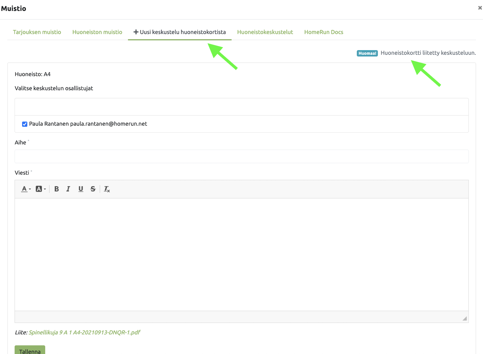Close the Muistio dialog
This screenshot has width=483, height=354.
(480, 8)
